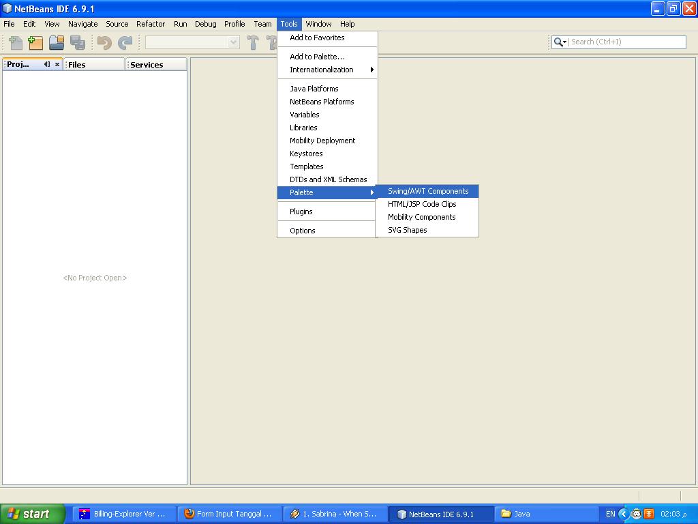
Task: Choose SVG Shapes
Action: [x=427, y=230]
